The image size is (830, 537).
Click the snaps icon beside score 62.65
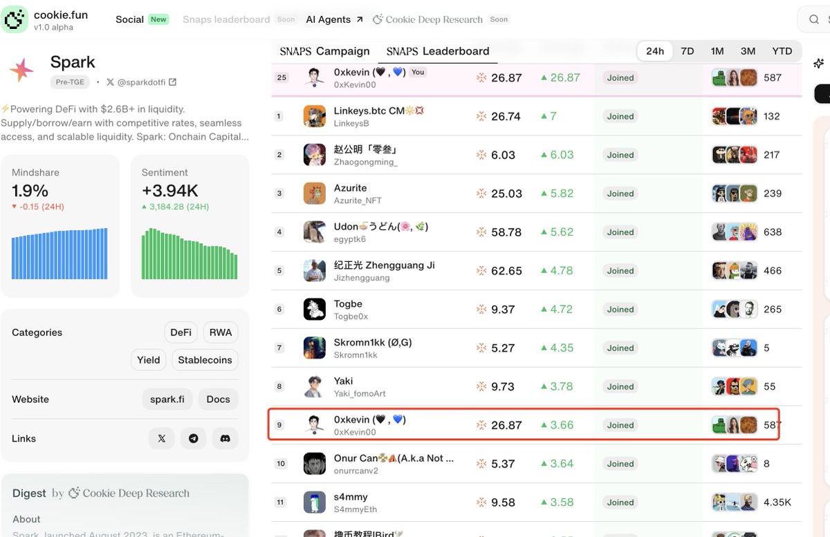[481, 271]
